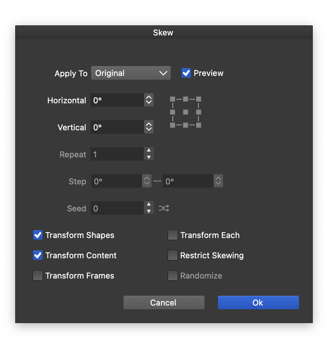Select bottom-right anchor point in reference grid
The width and height of the screenshot is (328, 341).
[x=199, y=125]
